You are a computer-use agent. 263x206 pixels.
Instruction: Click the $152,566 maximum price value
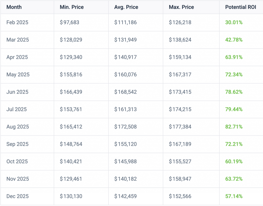tap(180, 196)
